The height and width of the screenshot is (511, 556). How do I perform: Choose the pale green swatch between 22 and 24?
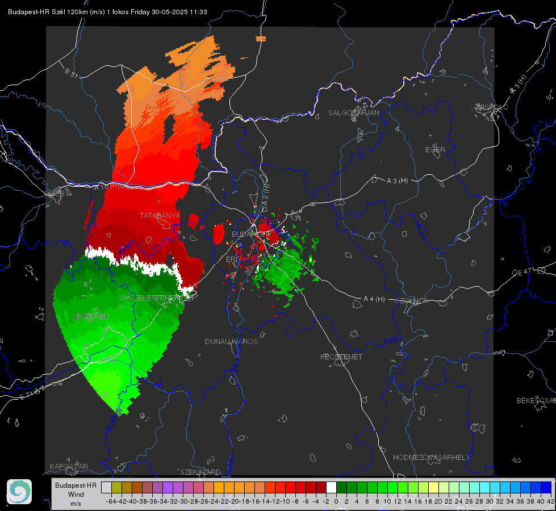pyautogui.click(x=454, y=487)
